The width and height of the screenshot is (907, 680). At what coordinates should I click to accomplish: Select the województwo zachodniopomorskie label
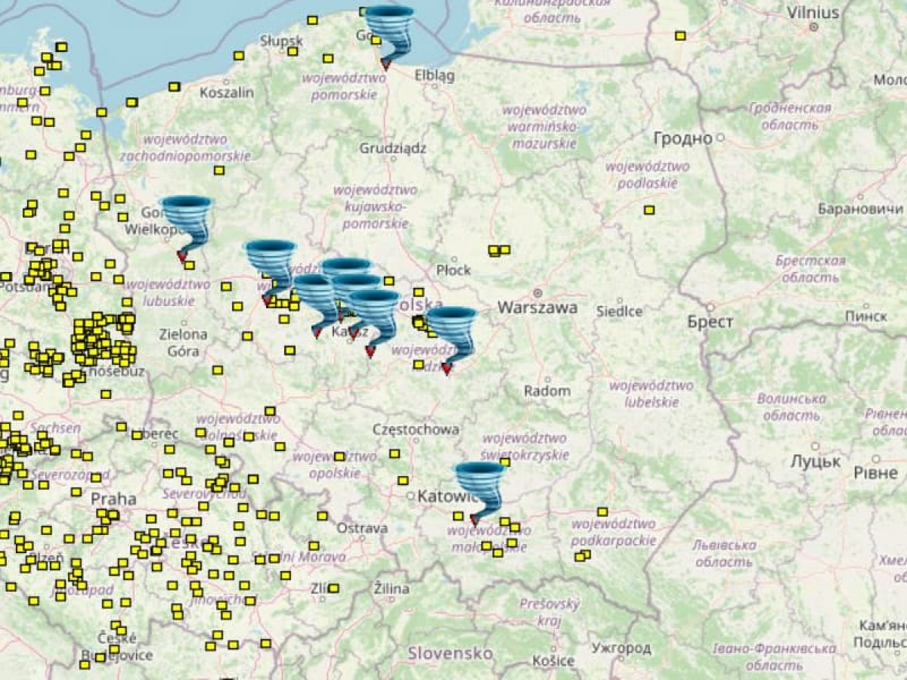click(185, 148)
